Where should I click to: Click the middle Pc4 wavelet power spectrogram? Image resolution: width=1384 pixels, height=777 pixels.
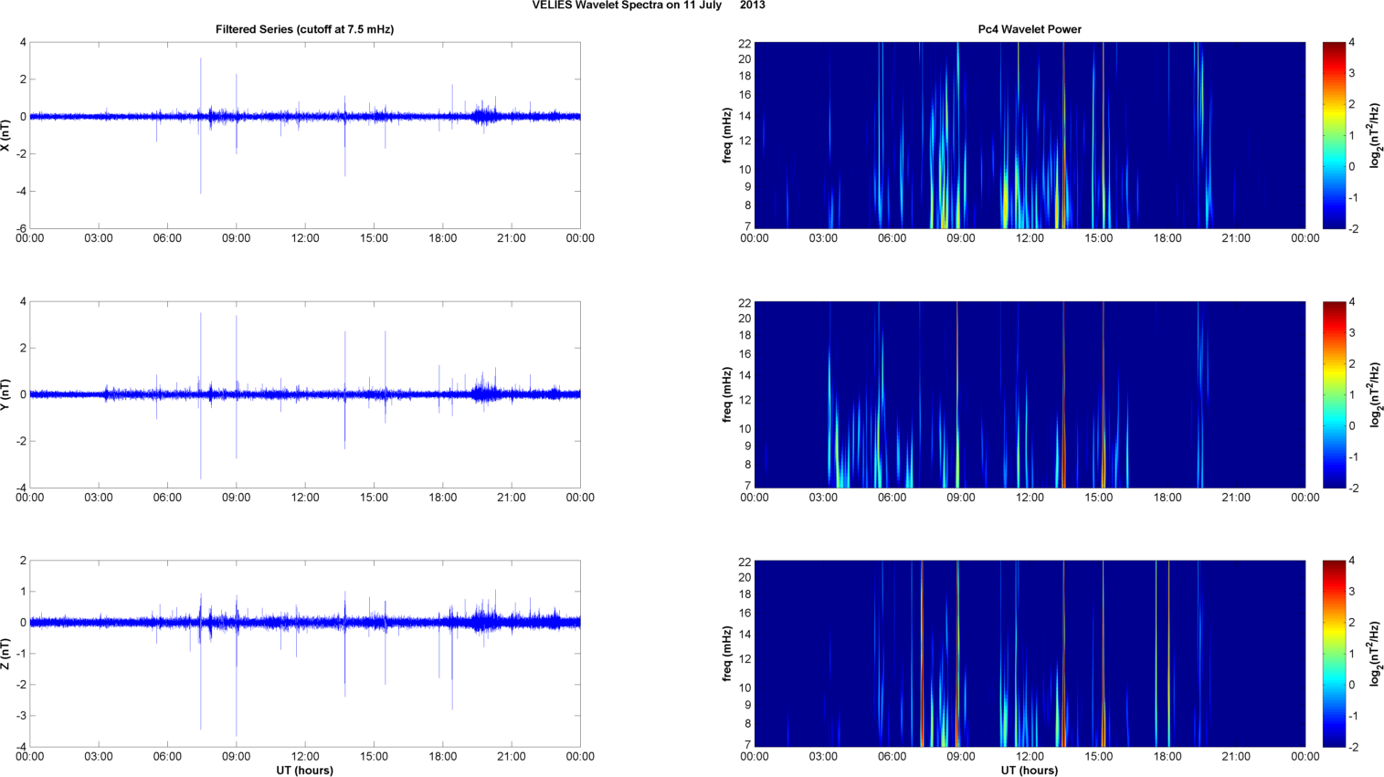(1029, 394)
